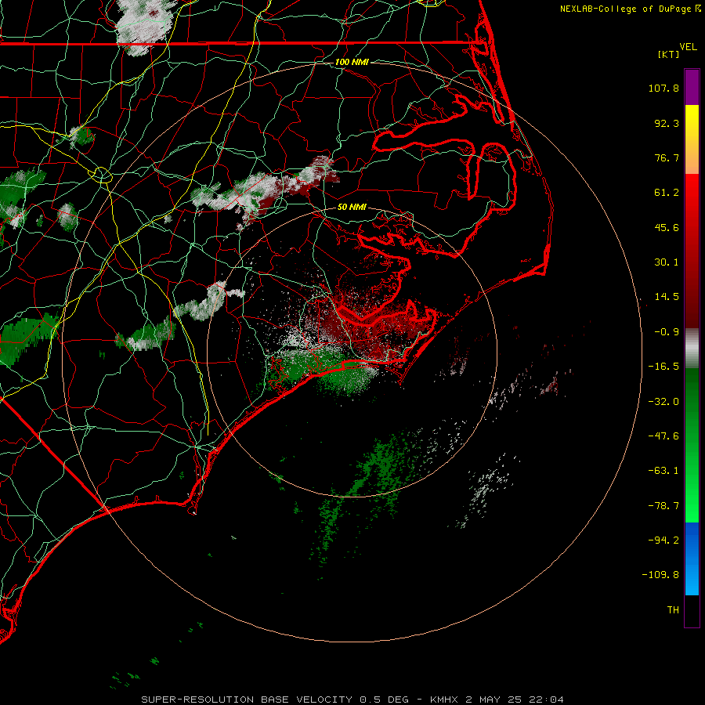Click the -16.5 velocity scale label
Viewport: 705px width, 705px height.
point(663,367)
